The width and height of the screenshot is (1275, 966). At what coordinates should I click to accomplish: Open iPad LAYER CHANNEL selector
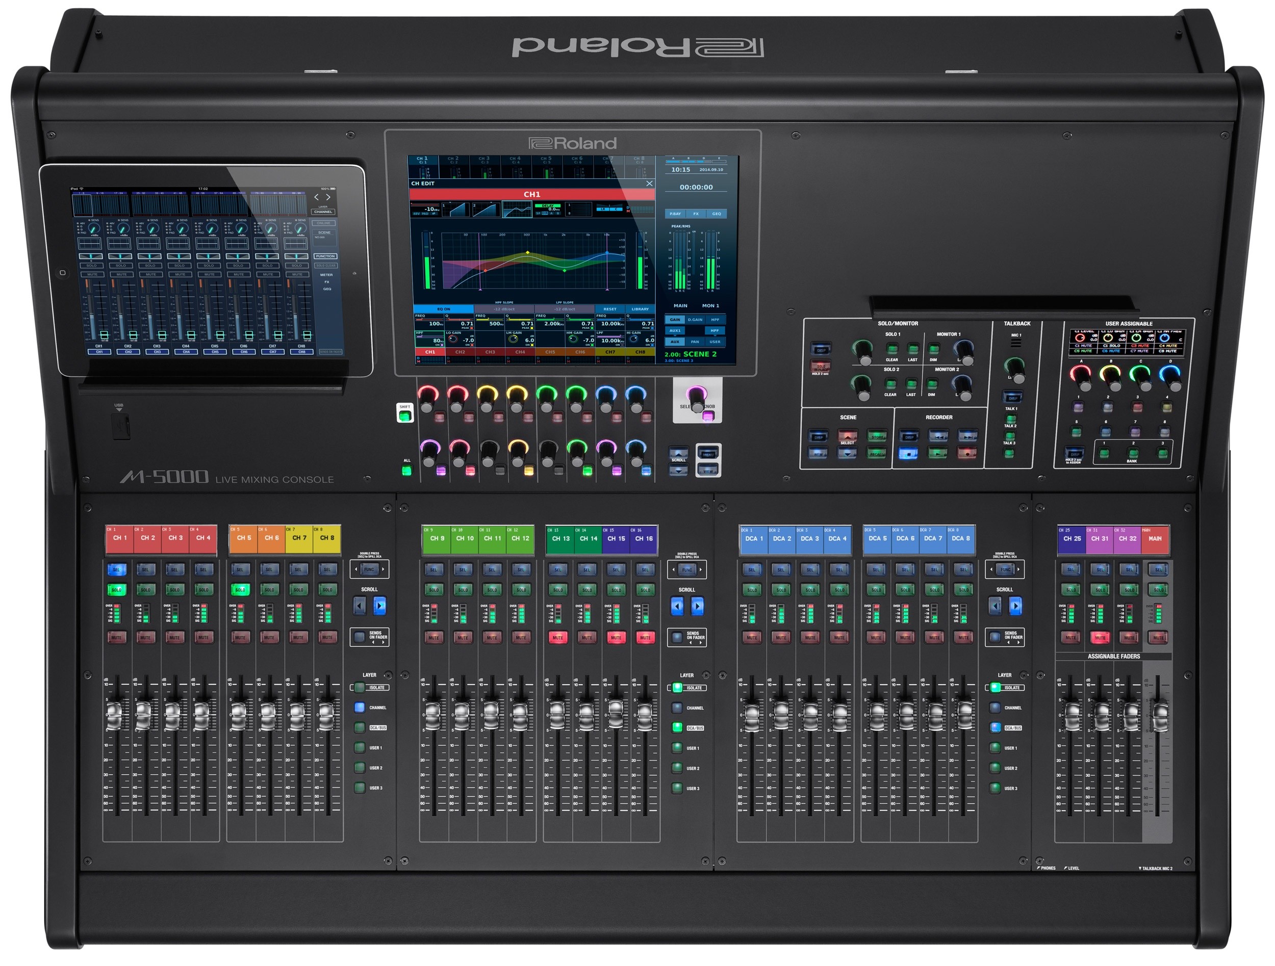323,212
